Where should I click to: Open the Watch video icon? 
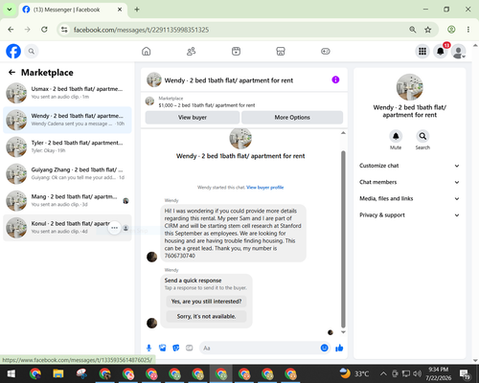point(236,51)
